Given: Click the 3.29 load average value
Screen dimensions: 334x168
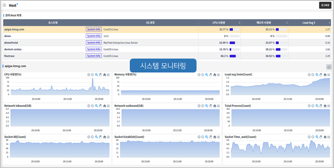Looking at the screenshot, I should [327, 56].
